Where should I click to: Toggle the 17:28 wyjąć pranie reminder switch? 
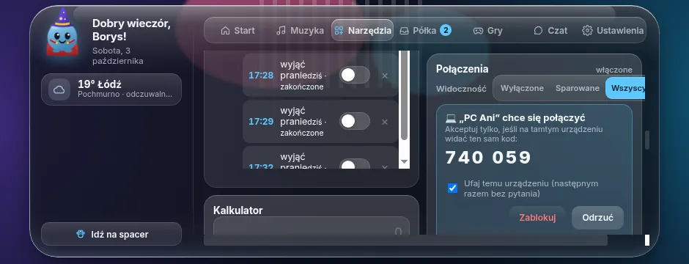click(x=354, y=75)
